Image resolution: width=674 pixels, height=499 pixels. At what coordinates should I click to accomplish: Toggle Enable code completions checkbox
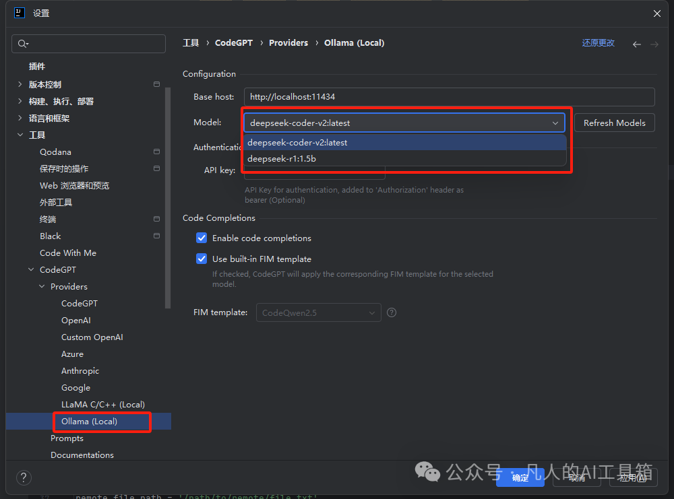tap(202, 238)
